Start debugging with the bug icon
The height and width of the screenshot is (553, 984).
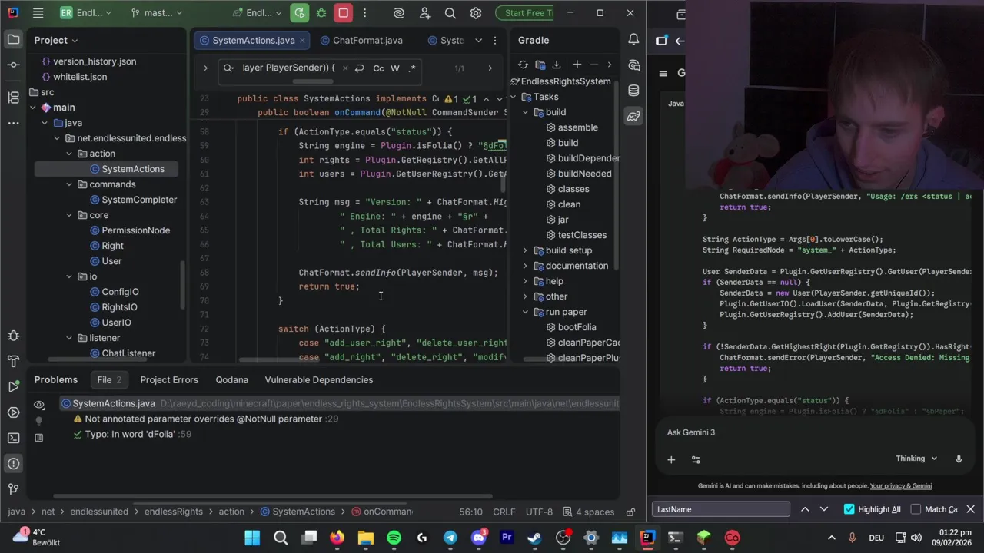pos(321,13)
